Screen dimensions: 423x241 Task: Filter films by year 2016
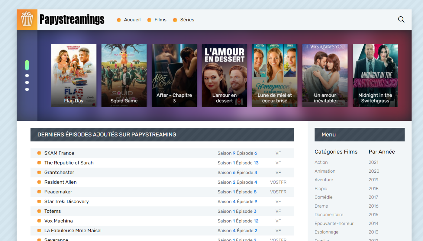pos(373,206)
